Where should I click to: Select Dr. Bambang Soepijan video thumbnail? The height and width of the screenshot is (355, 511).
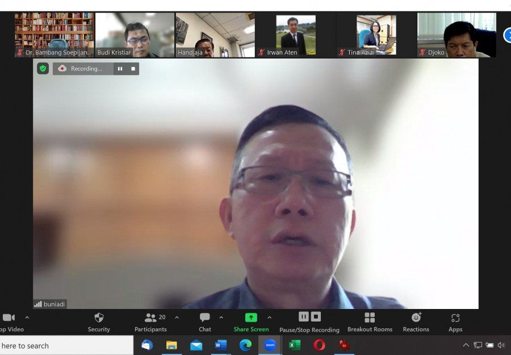coord(55,35)
